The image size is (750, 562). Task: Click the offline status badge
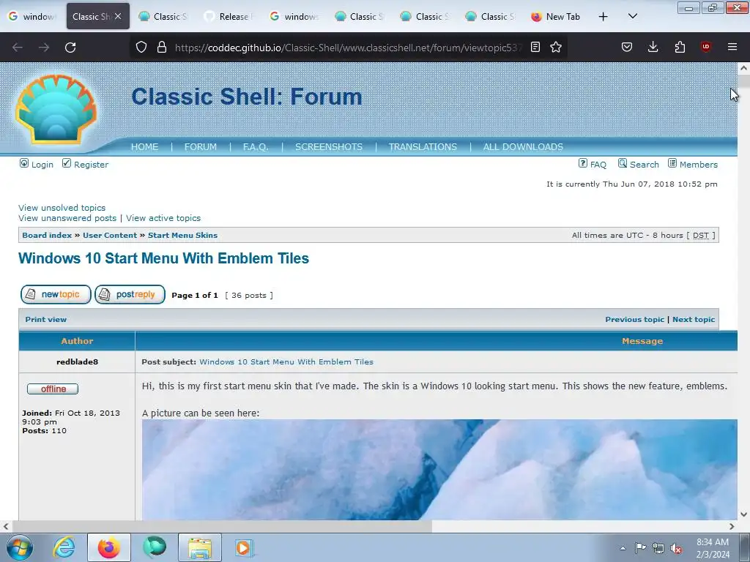[x=53, y=389]
